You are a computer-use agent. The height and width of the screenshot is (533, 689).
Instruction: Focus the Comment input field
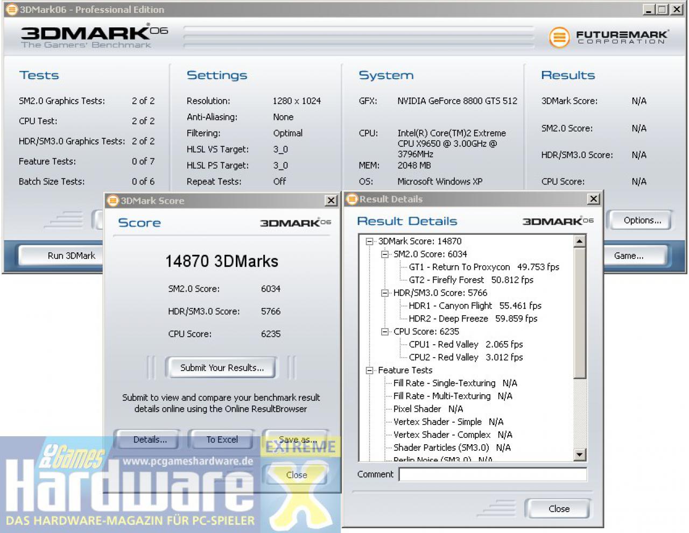click(493, 474)
